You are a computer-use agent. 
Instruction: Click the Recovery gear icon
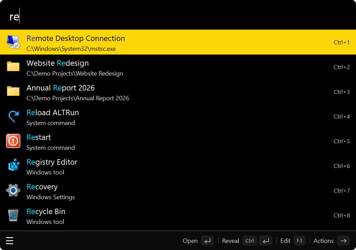pos(13,190)
